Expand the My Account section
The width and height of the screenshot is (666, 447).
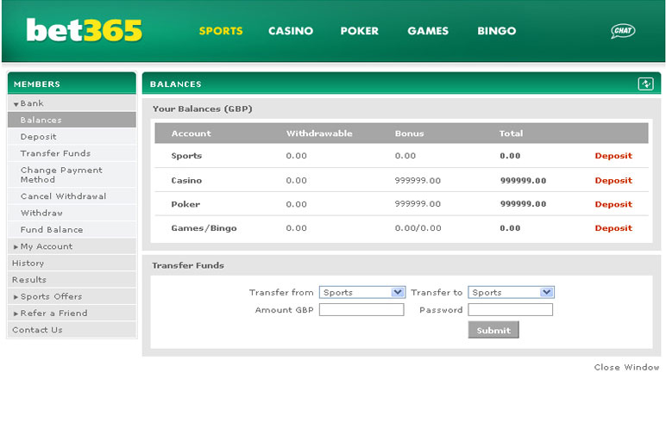72,246
